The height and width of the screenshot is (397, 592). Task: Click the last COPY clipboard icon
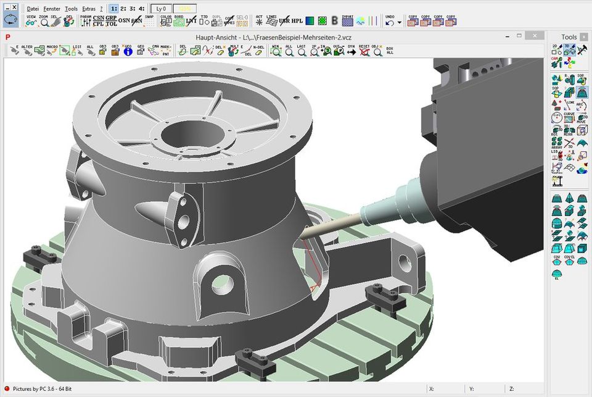451,21
